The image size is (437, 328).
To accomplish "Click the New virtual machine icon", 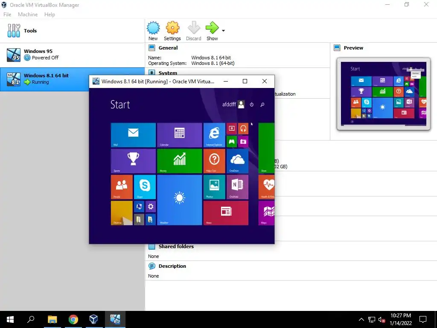I will 153,28.
